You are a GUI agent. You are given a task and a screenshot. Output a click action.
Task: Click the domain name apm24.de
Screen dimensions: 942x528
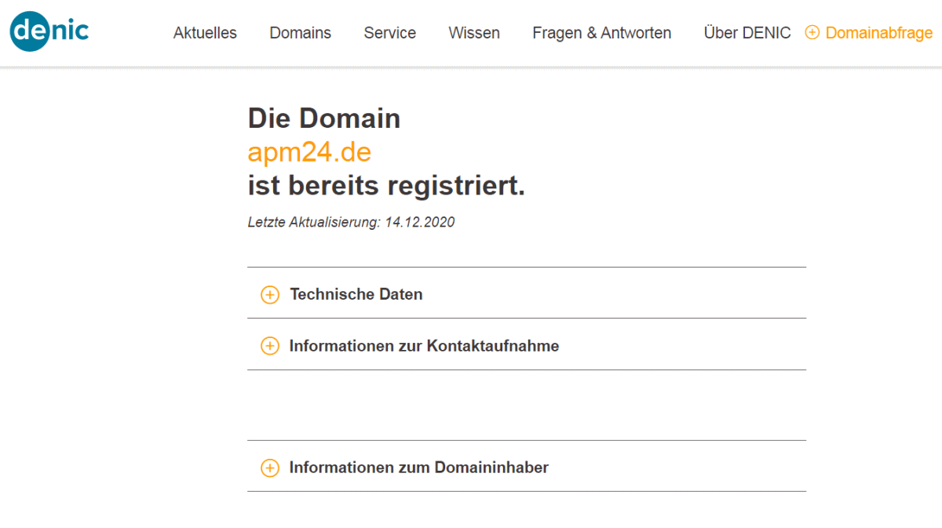pos(309,152)
